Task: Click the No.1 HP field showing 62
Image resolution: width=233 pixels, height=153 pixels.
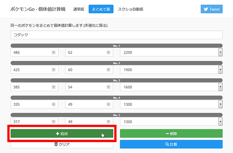Action: (89, 52)
